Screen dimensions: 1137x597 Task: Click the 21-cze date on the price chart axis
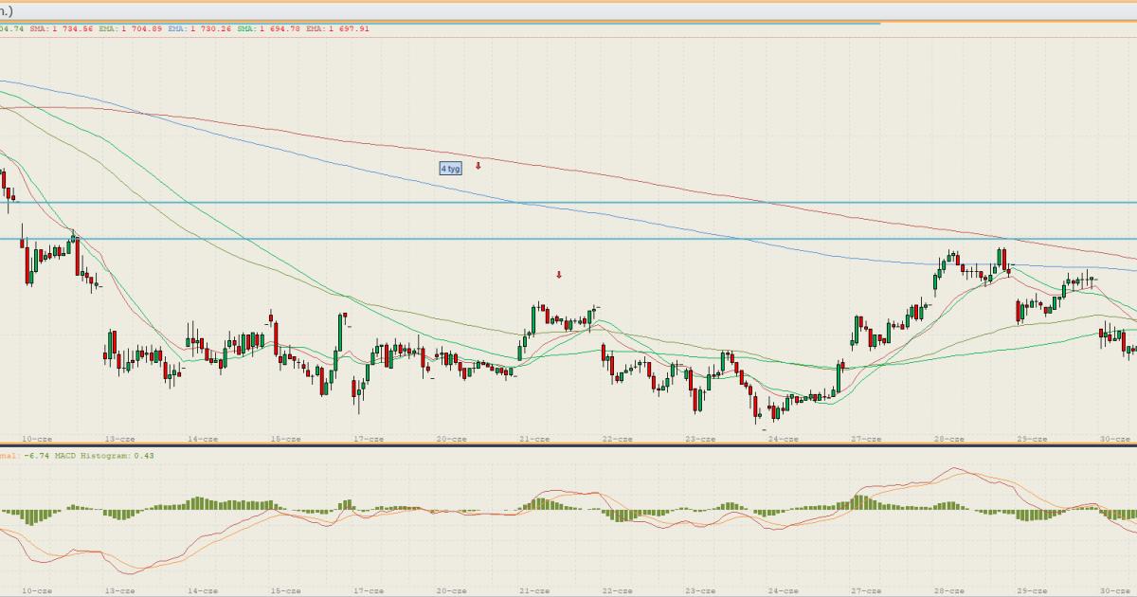coord(534,439)
